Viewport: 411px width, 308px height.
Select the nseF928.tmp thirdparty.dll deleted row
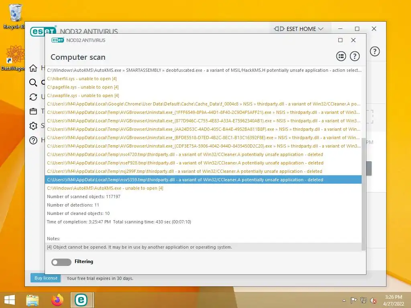[203, 163]
